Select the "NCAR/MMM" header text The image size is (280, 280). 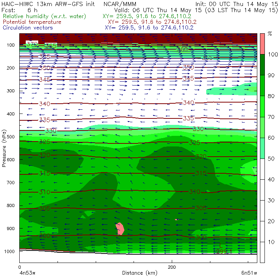pos(120,4)
